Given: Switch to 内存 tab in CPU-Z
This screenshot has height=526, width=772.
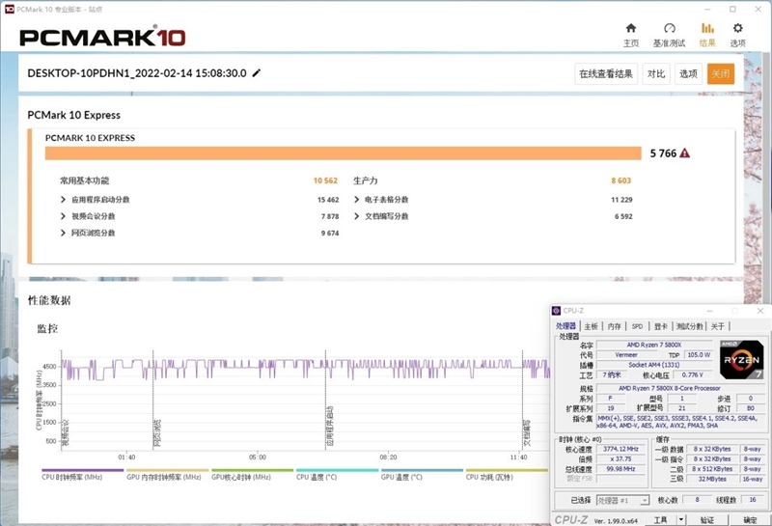Looking at the screenshot, I should pos(614,326).
